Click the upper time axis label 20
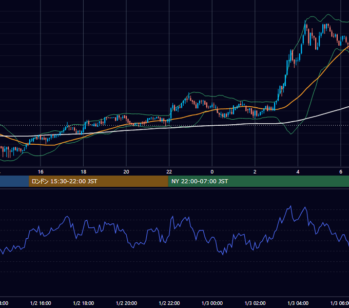This screenshot has width=349, height=308. (x=126, y=171)
